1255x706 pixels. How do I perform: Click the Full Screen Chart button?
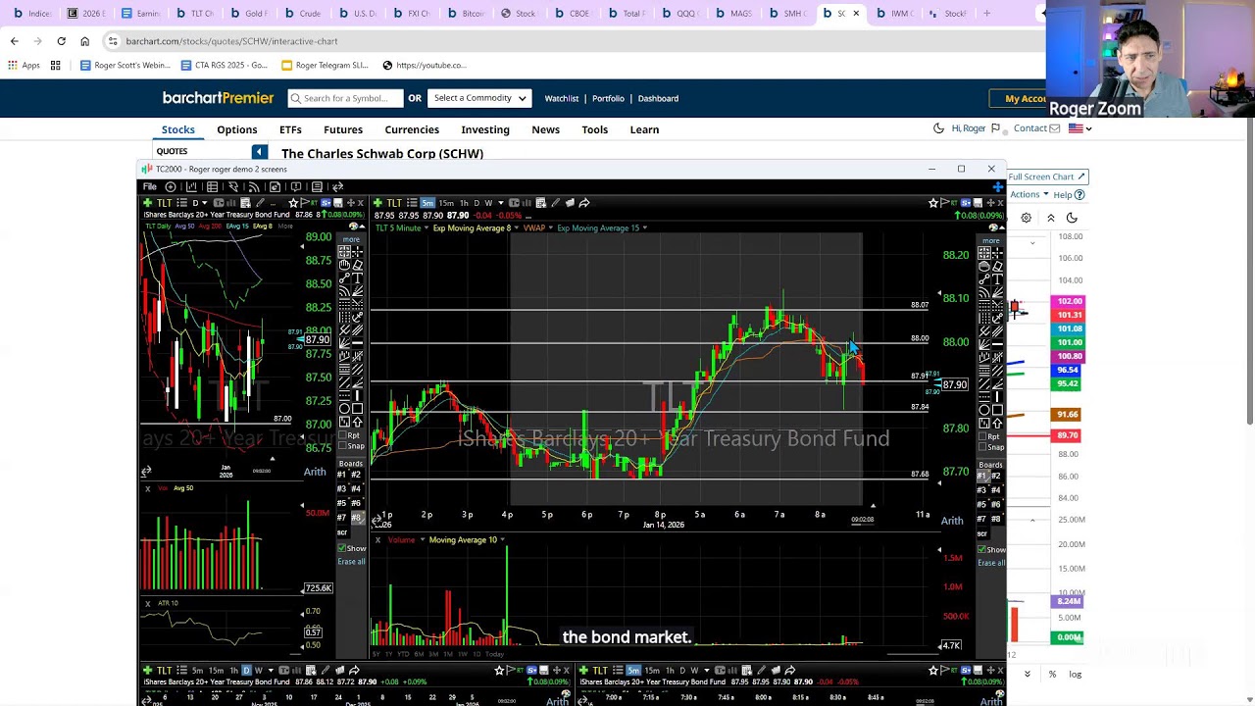tap(1047, 176)
